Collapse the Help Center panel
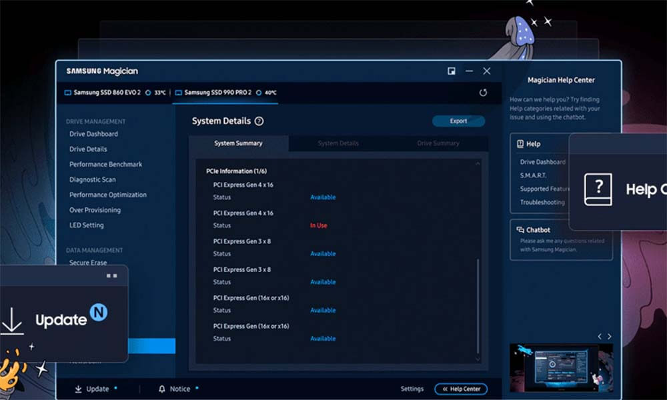Image resolution: width=667 pixels, height=400 pixels. coord(461,389)
